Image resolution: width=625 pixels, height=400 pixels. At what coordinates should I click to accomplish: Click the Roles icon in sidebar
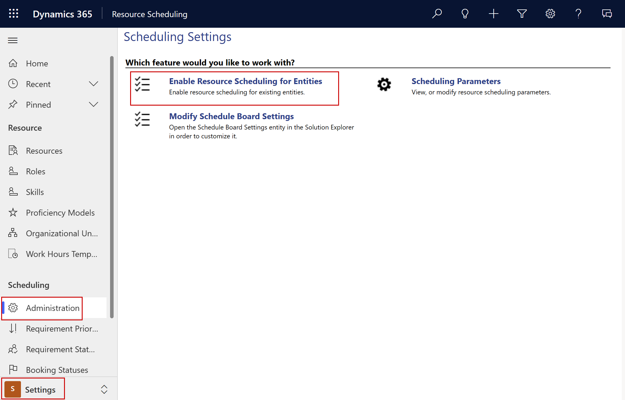(13, 171)
